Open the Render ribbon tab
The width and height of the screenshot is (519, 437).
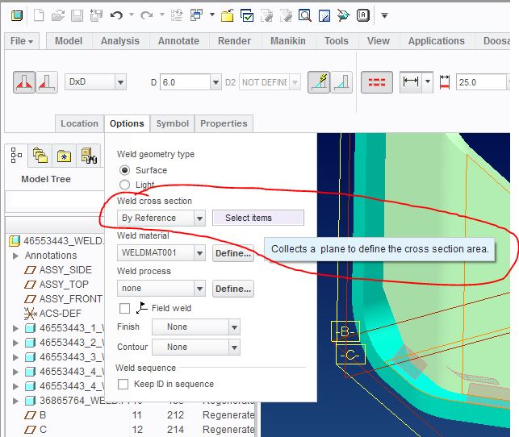pyautogui.click(x=234, y=41)
